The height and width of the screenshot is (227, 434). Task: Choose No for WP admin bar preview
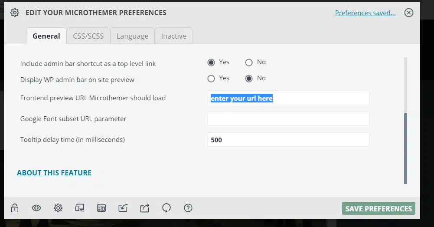coord(249,79)
